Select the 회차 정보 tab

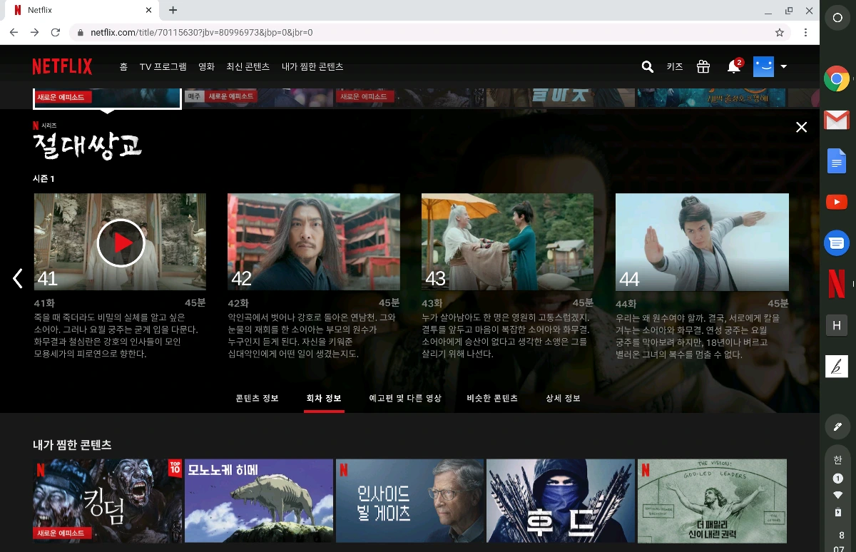click(324, 398)
